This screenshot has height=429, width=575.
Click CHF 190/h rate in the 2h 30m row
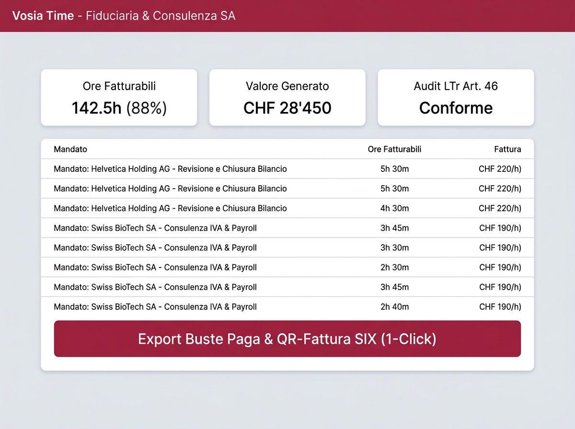(500, 267)
